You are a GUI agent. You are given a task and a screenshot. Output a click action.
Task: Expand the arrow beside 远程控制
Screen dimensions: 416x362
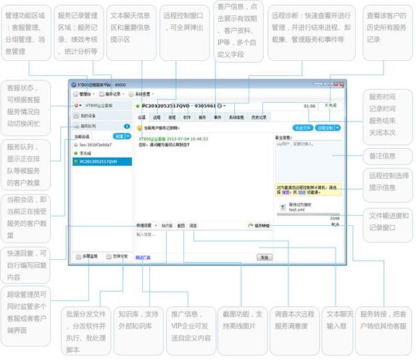(338, 127)
